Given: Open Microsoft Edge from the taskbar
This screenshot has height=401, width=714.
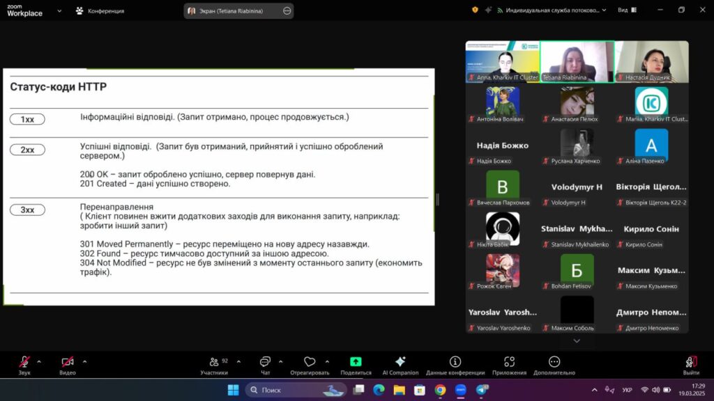Looking at the screenshot, I should tap(379, 390).
